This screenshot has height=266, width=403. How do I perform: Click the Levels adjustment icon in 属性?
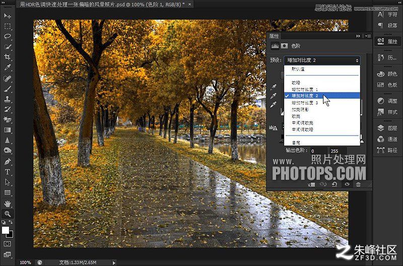275,46
